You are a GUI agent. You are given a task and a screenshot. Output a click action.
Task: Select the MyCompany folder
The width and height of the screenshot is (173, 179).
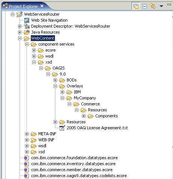(x=85, y=98)
